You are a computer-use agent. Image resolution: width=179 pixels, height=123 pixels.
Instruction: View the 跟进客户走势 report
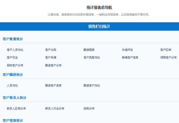click(x=53, y=85)
